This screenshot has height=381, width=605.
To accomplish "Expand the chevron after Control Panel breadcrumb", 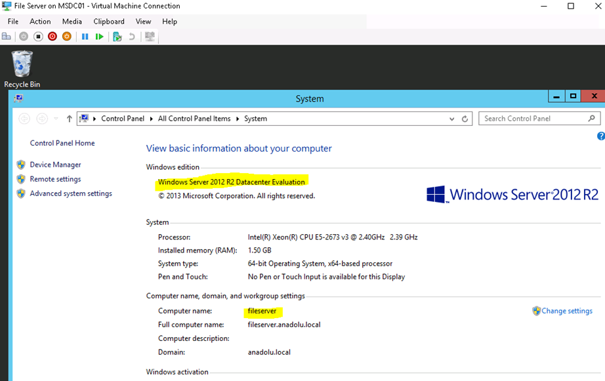I will (x=151, y=119).
